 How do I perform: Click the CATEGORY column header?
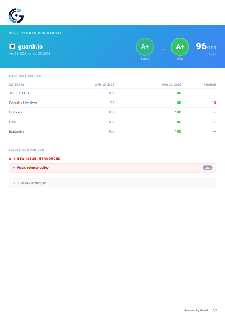tap(17, 84)
